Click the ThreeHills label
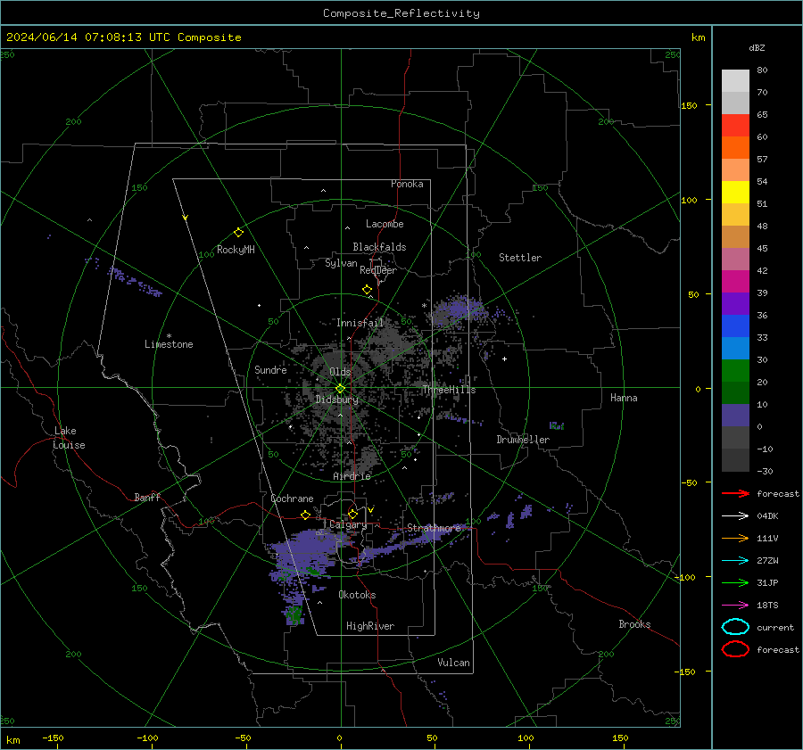 click(449, 390)
